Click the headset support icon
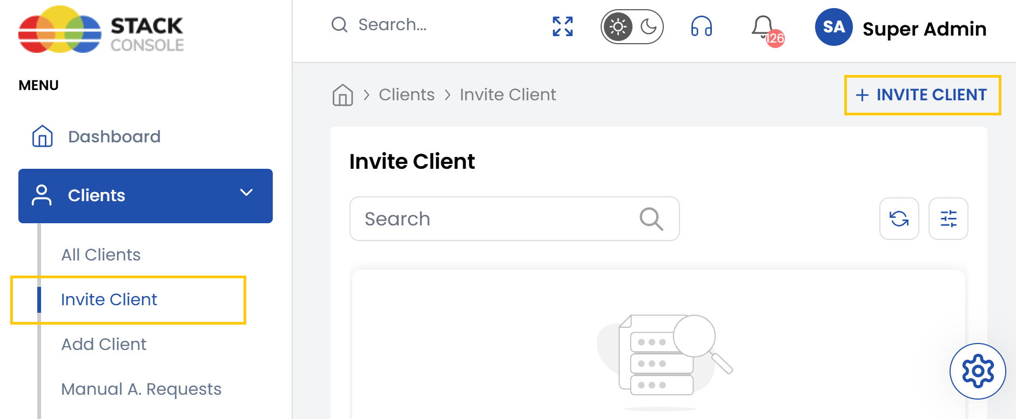Image resolution: width=1016 pixels, height=419 pixels. click(x=701, y=27)
